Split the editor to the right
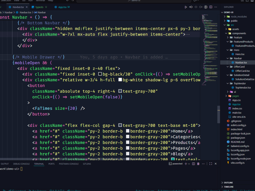Viewport: 255px width, 191px height. click(x=211, y=7)
